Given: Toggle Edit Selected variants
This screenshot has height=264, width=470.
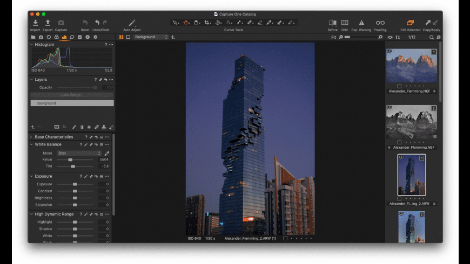Looking at the screenshot, I should pyautogui.click(x=410, y=23).
